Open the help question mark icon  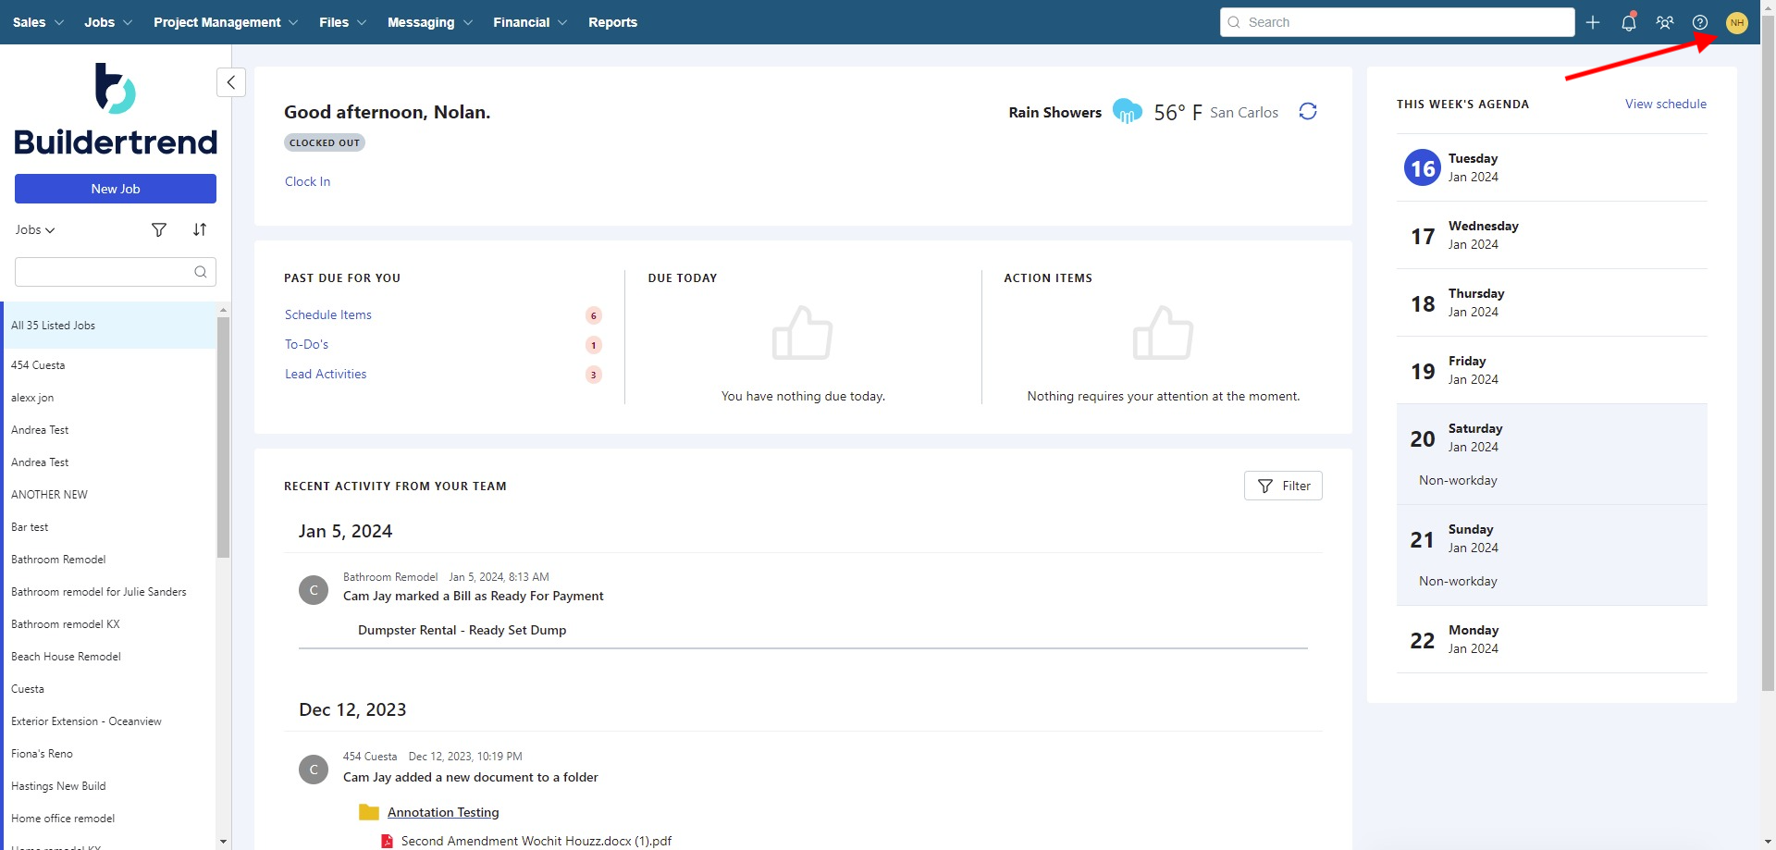point(1700,22)
